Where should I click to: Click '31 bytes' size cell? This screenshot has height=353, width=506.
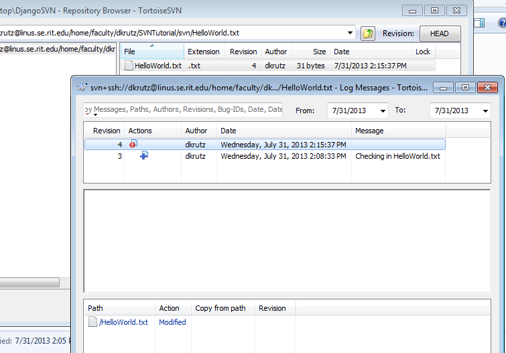coord(310,66)
